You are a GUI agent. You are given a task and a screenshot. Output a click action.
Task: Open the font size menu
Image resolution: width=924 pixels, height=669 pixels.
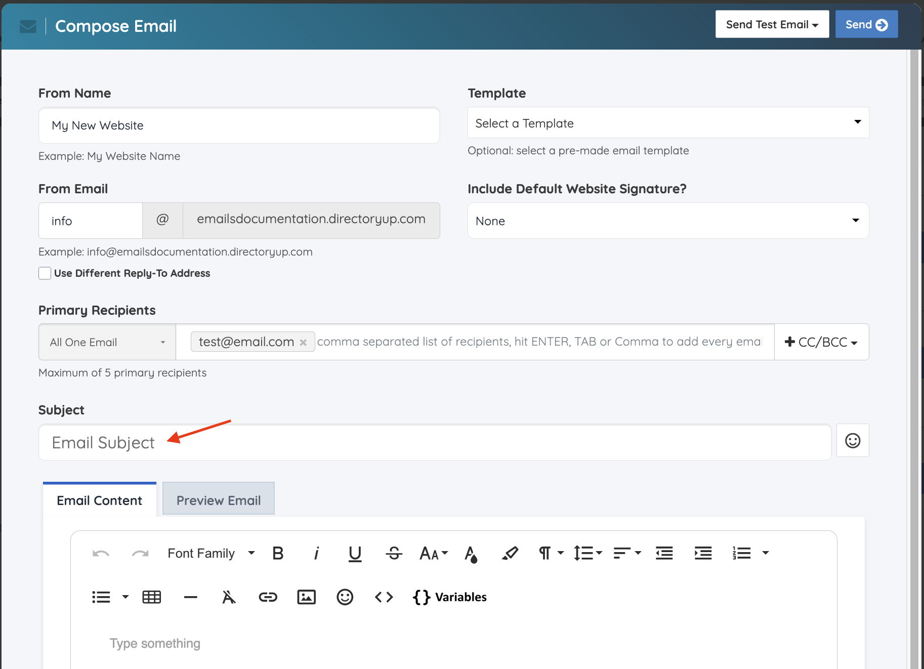(x=434, y=554)
